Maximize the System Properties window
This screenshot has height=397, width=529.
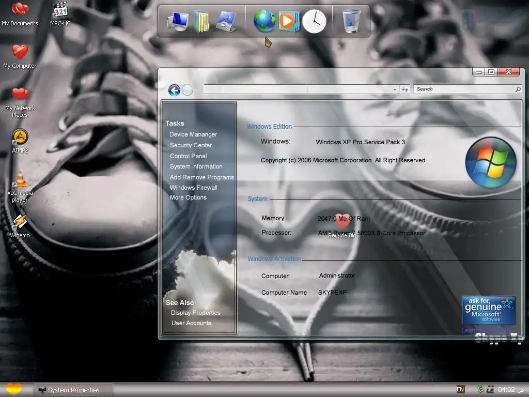point(491,72)
